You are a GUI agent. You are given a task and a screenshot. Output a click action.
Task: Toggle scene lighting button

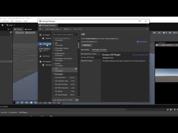click(x=159, y=33)
